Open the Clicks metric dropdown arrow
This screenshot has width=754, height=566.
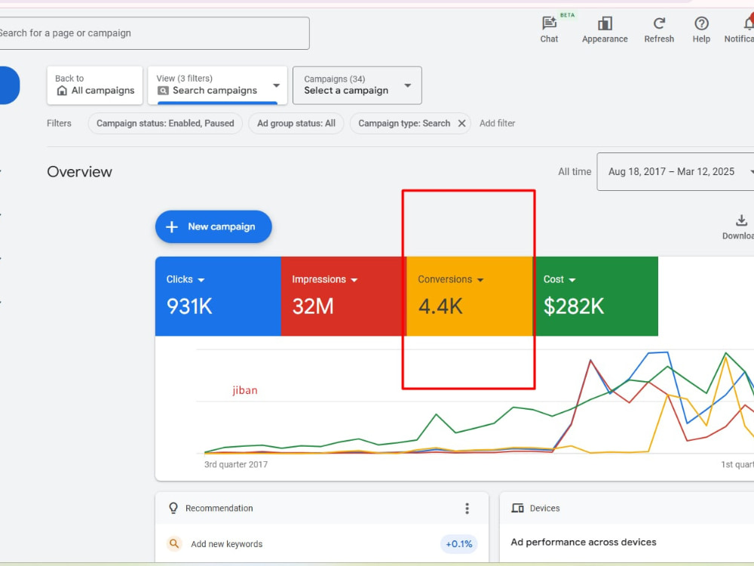click(201, 280)
